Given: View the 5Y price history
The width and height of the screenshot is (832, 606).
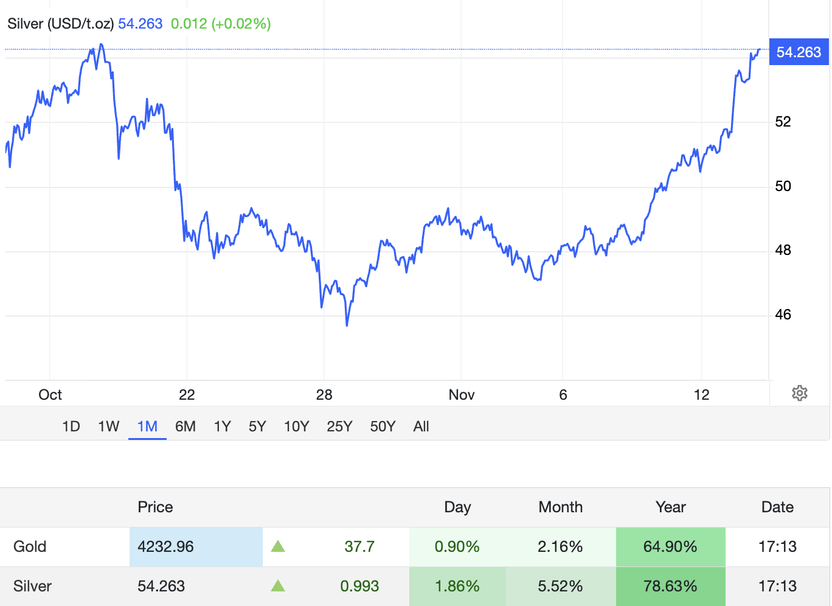Looking at the screenshot, I should 257,427.
